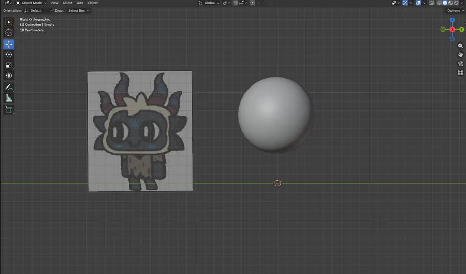The height and width of the screenshot is (274, 466).
Task: Click the '(1) Collection | Empty' text
Action: pos(37,25)
